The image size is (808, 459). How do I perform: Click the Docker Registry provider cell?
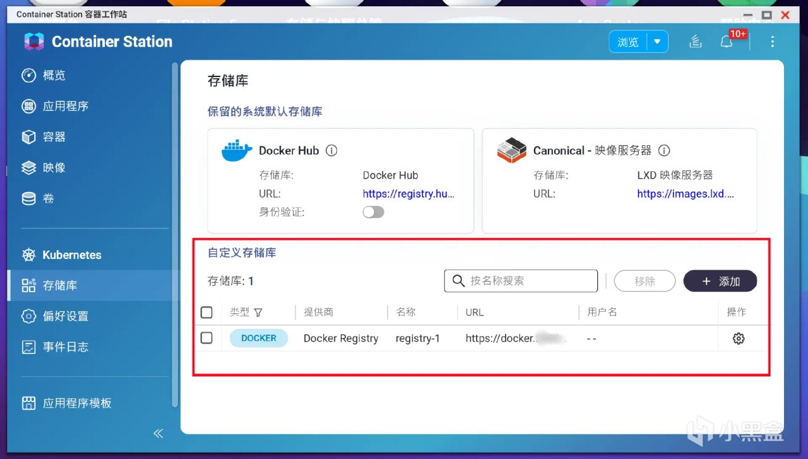click(341, 338)
